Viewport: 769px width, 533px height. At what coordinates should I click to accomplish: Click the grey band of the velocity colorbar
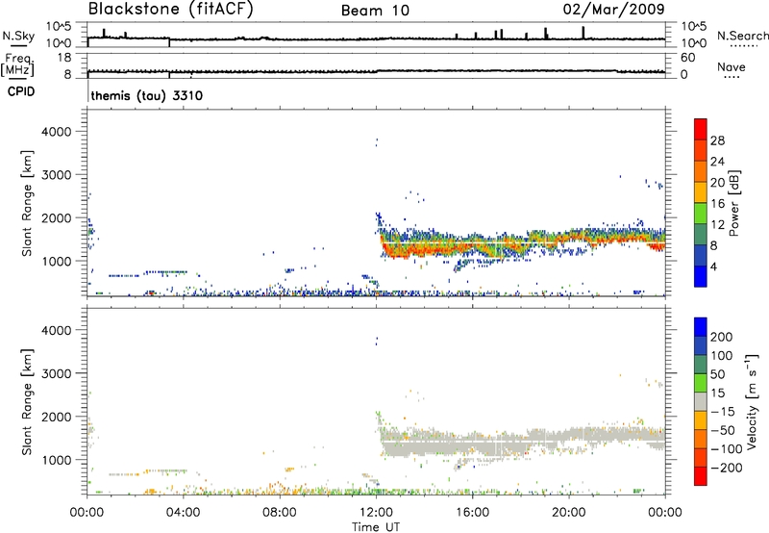point(701,401)
